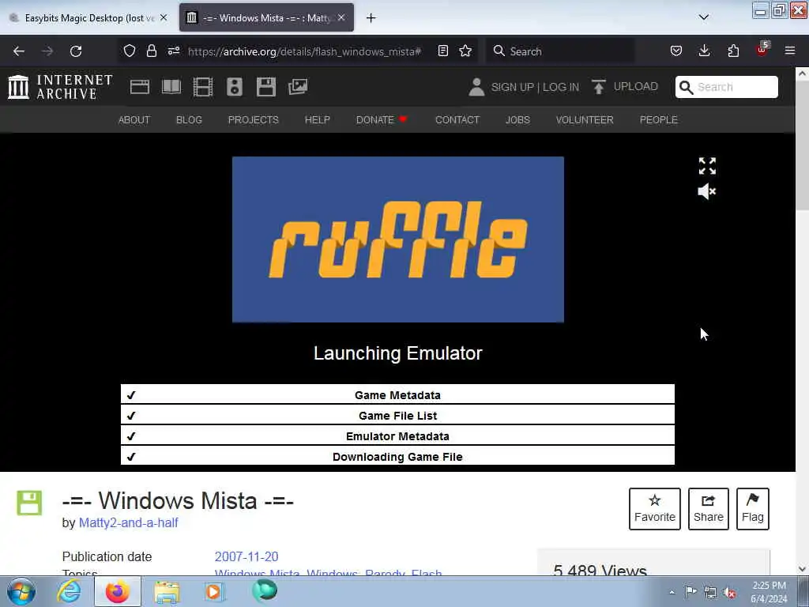This screenshot has width=809, height=607.
Task: Open the DONATE menu item
Action: [x=382, y=120]
